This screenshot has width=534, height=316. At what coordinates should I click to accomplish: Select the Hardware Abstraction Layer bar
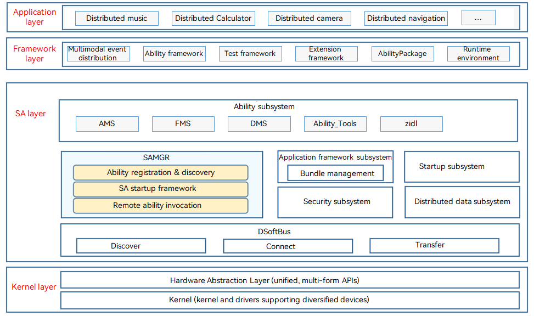[x=289, y=280]
